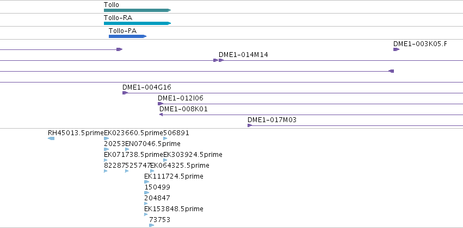The image size is (463, 228).
Task: Click the RH45013.5prime EST glyph
Action: coord(51,138)
